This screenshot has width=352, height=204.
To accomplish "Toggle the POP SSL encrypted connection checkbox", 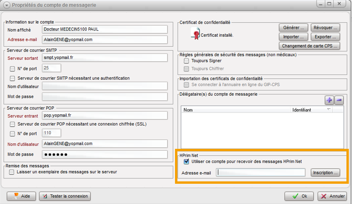I will (13, 124).
